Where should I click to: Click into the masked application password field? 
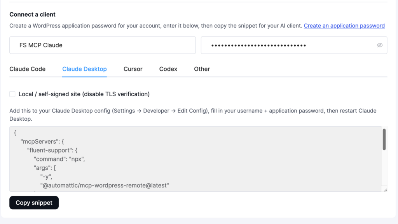294,45
